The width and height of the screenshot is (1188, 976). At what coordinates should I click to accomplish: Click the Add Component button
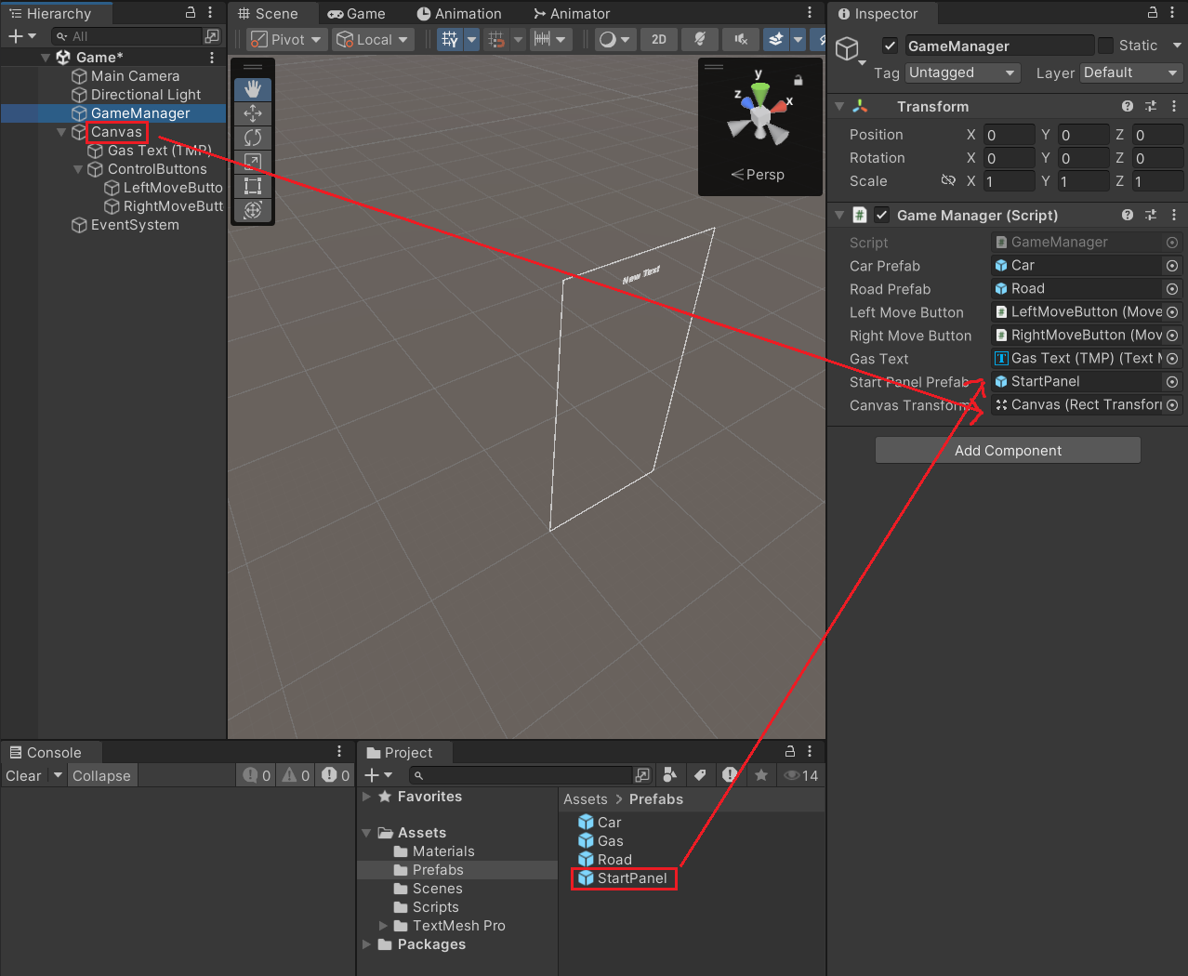click(x=1008, y=451)
